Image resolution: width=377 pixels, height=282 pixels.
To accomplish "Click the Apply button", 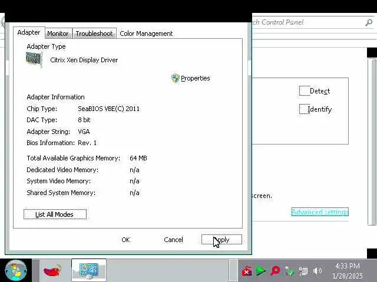I will coord(221,240).
